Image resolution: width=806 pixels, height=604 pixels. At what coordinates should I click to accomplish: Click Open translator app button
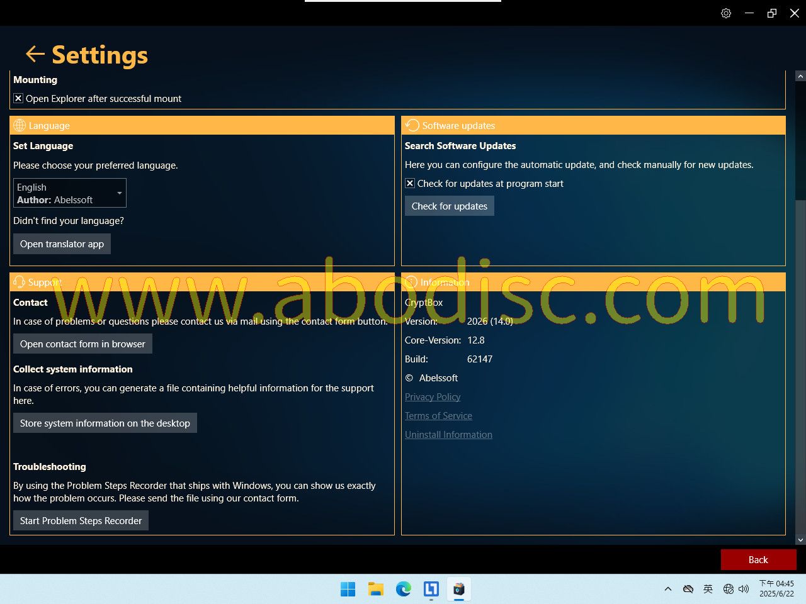(62, 244)
